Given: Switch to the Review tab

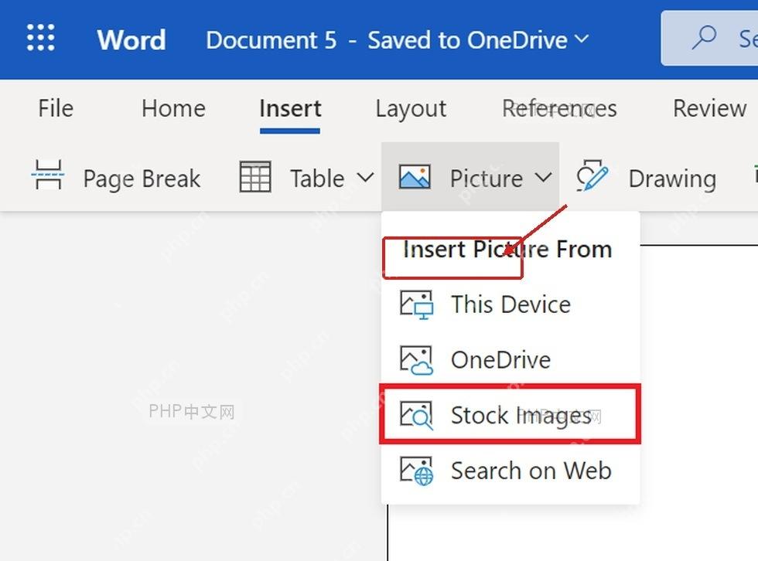Looking at the screenshot, I should [710, 108].
